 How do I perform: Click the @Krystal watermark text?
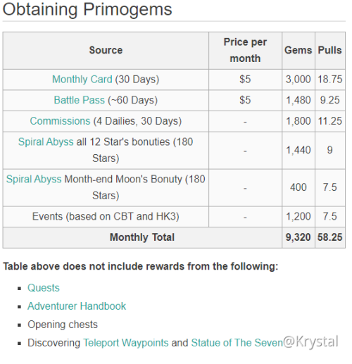click(x=310, y=341)
